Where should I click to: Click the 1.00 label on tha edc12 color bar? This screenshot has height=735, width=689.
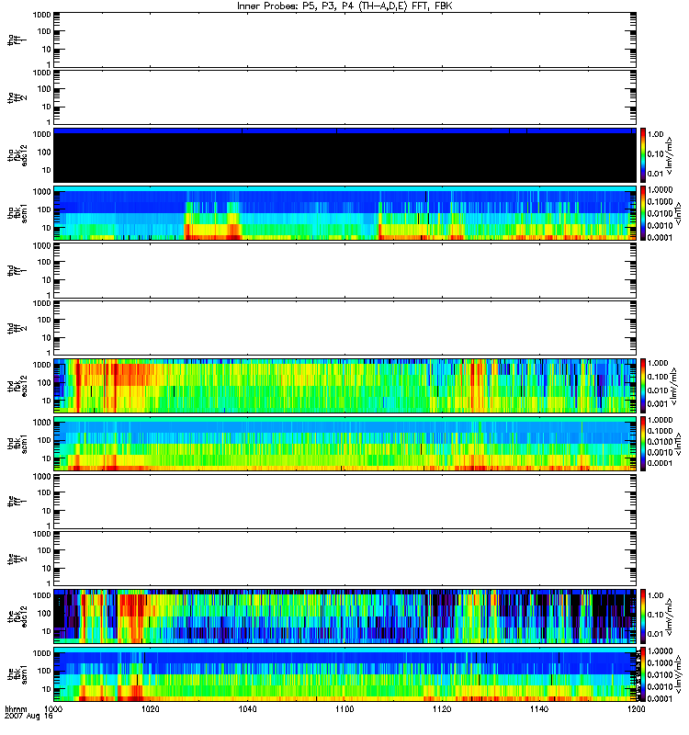(x=656, y=134)
